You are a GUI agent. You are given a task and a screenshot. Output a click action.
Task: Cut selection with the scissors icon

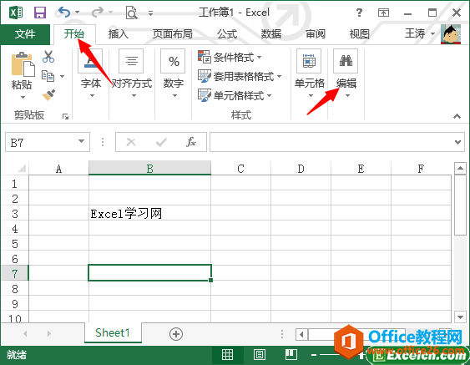pos(48,57)
